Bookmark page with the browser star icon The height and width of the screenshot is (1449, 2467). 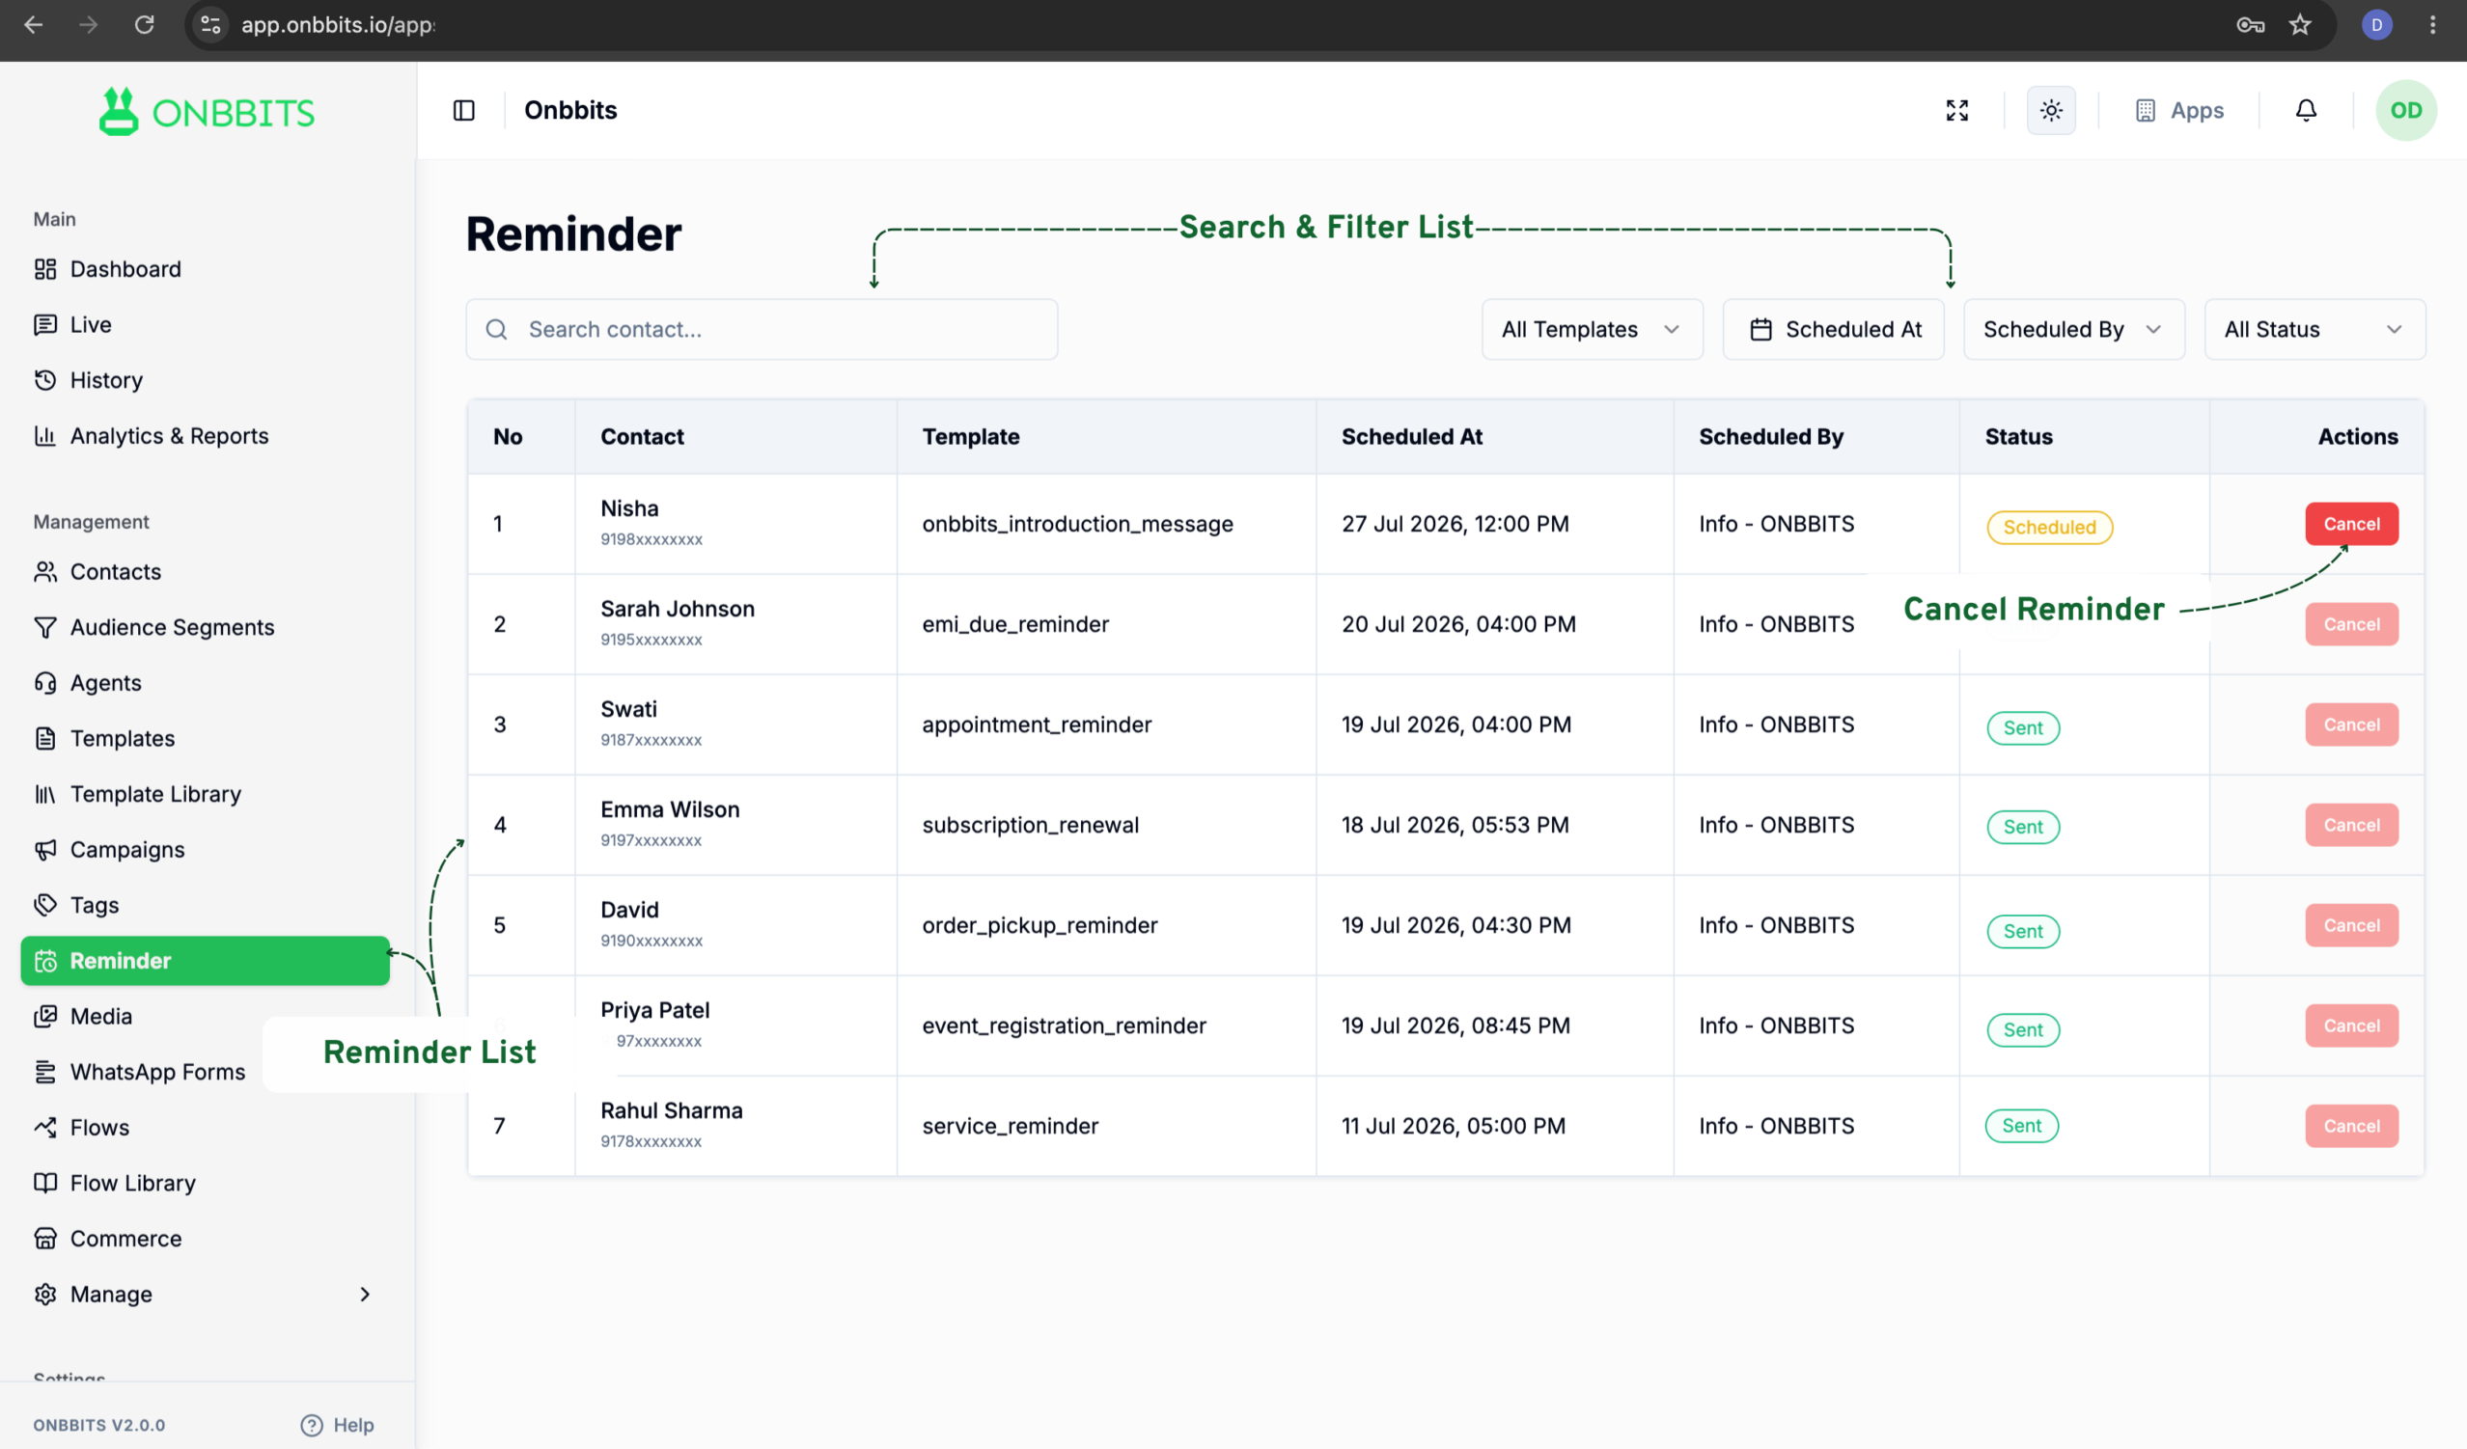pos(2300,24)
